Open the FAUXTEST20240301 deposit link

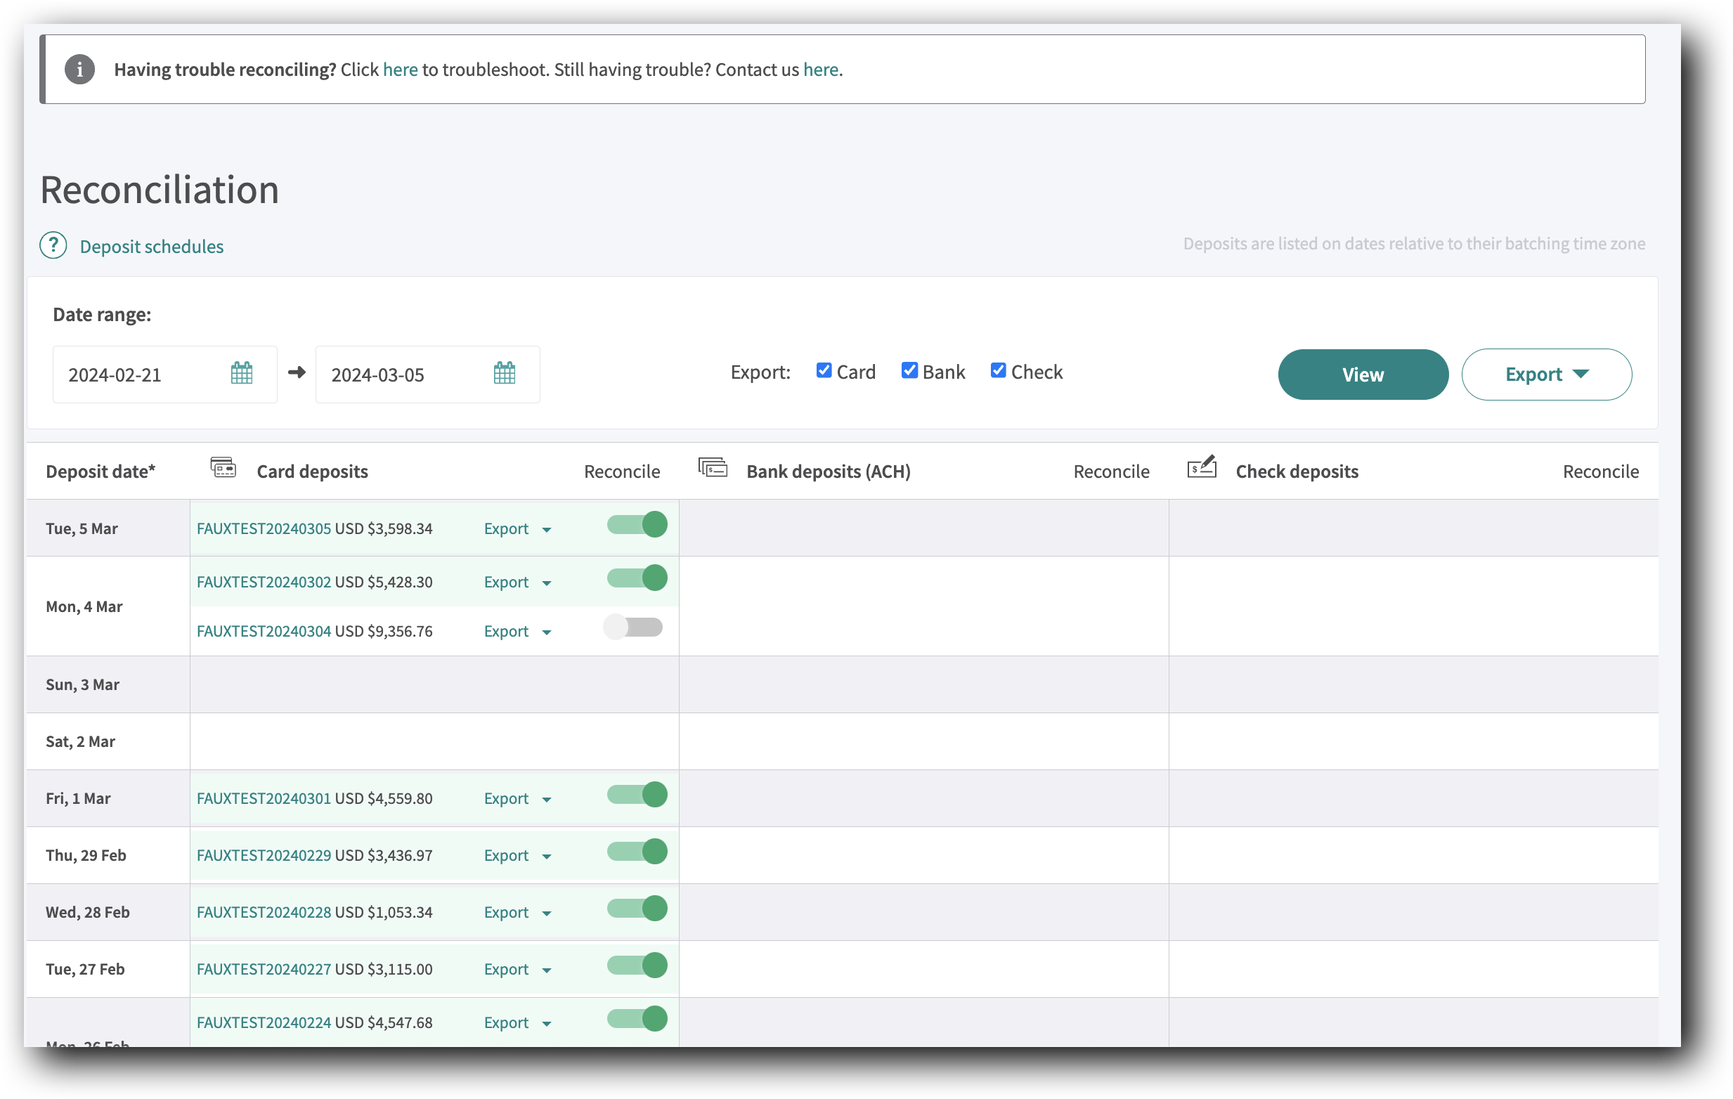tap(264, 799)
